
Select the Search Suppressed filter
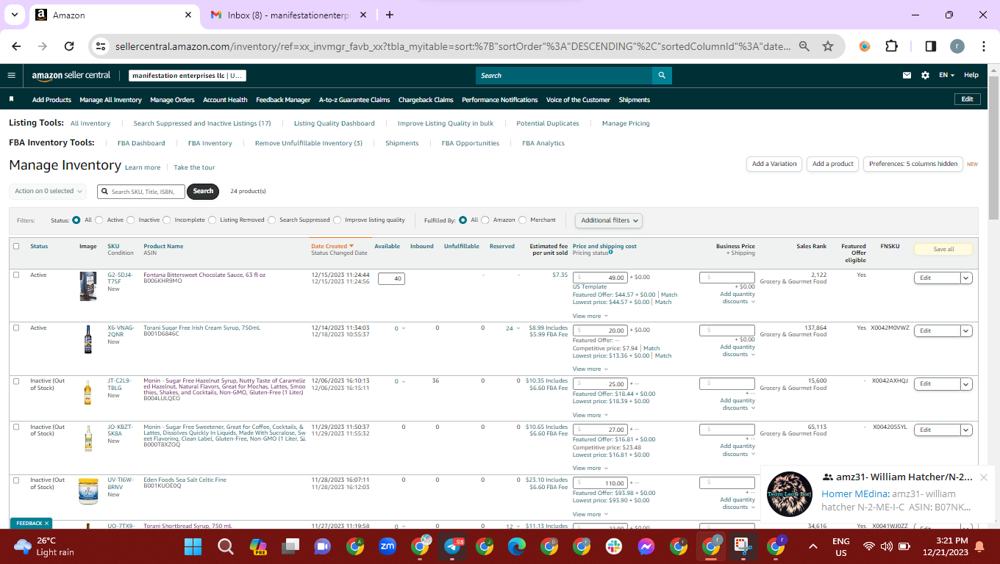click(272, 220)
